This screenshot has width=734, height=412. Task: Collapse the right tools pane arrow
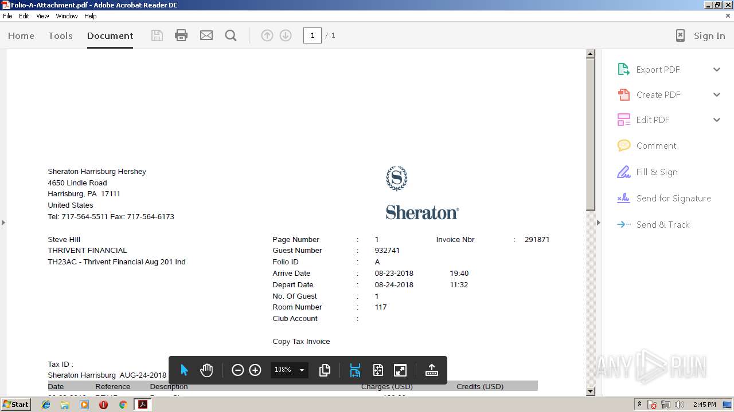[598, 223]
